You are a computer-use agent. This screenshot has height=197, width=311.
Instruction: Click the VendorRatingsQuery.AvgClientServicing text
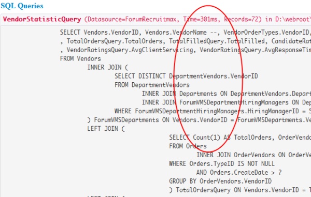130,50
